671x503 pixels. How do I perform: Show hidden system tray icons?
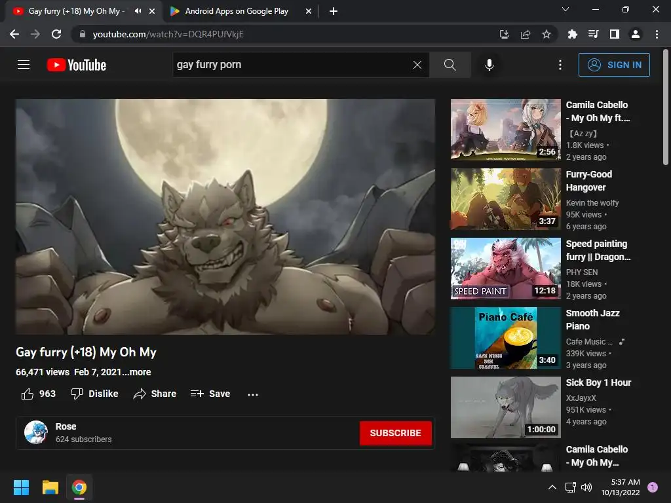tap(552, 487)
